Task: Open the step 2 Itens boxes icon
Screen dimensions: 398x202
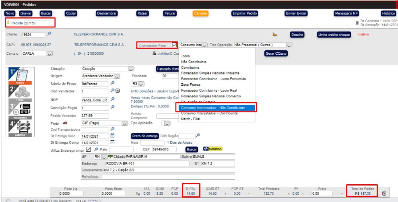Action: click(x=17, y=93)
